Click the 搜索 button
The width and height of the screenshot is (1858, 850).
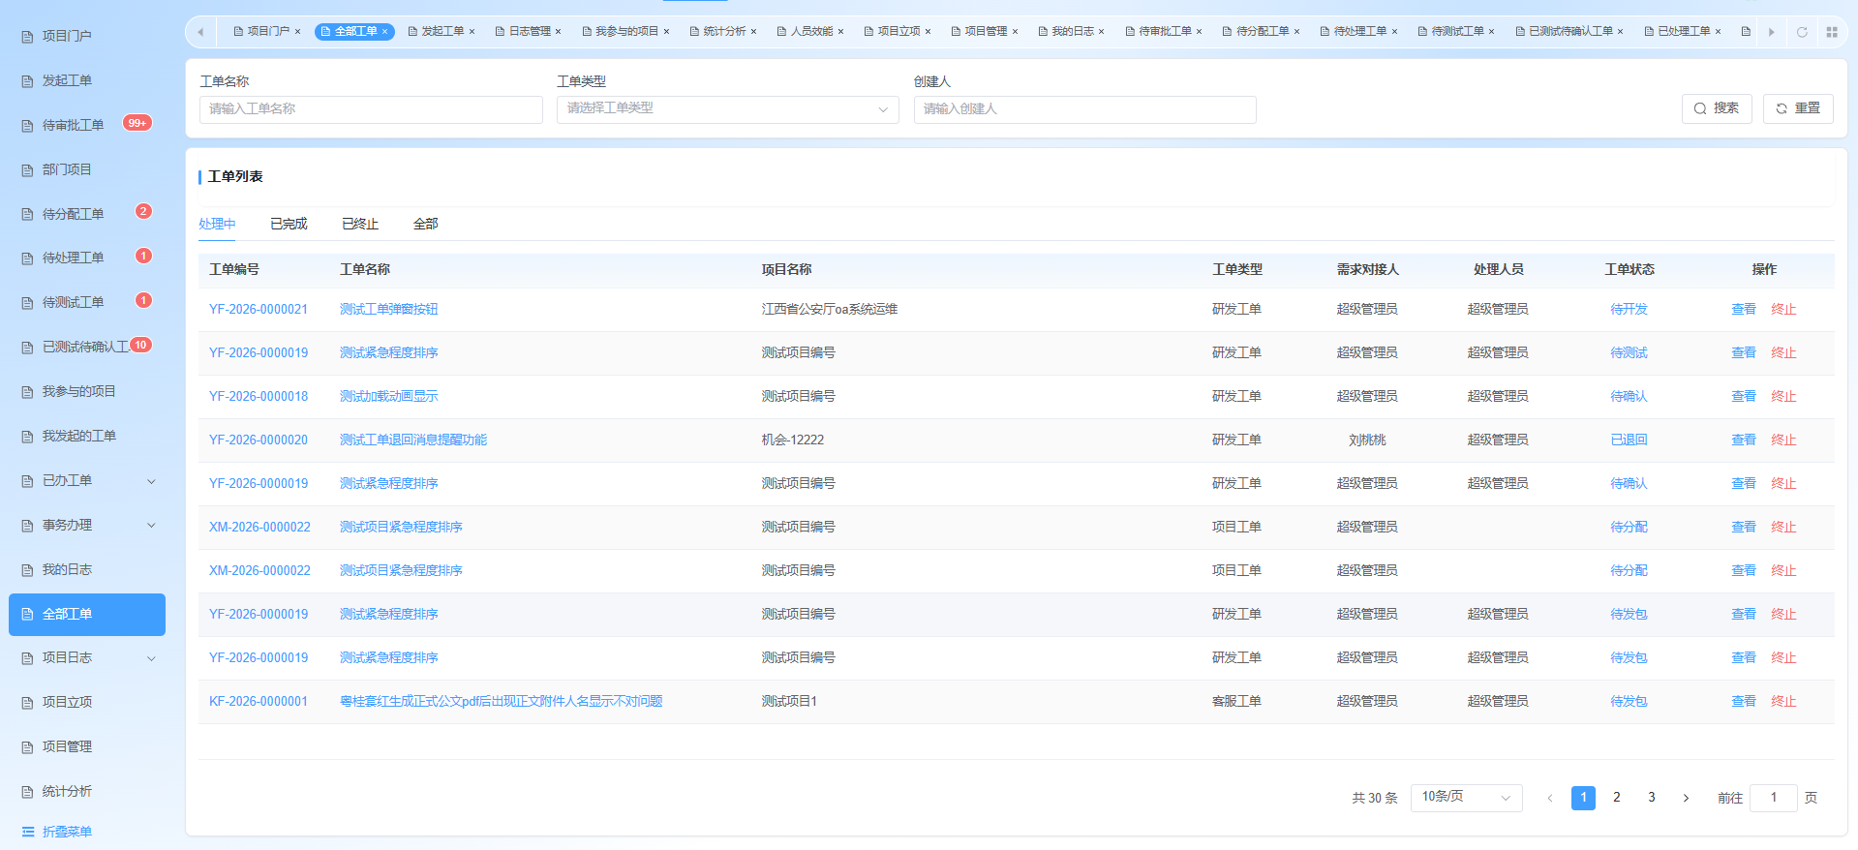[1717, 108]
